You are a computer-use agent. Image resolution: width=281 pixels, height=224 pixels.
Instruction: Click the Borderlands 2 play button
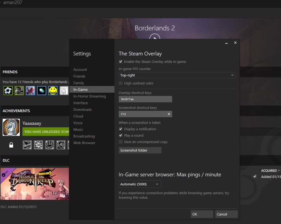[155, 37]
